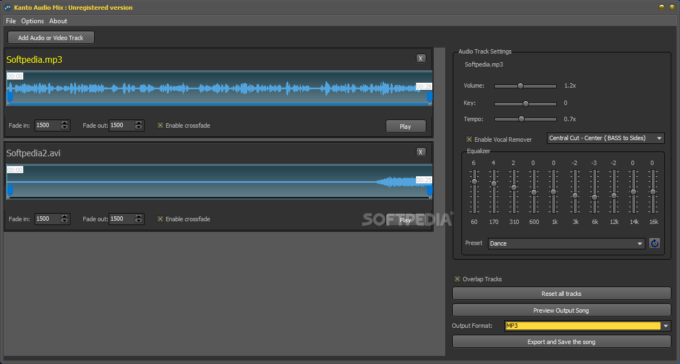The height and width of the screenshot is (364, 680).
Task: Click the 6k equalizer slider
Action: (594, 191)
